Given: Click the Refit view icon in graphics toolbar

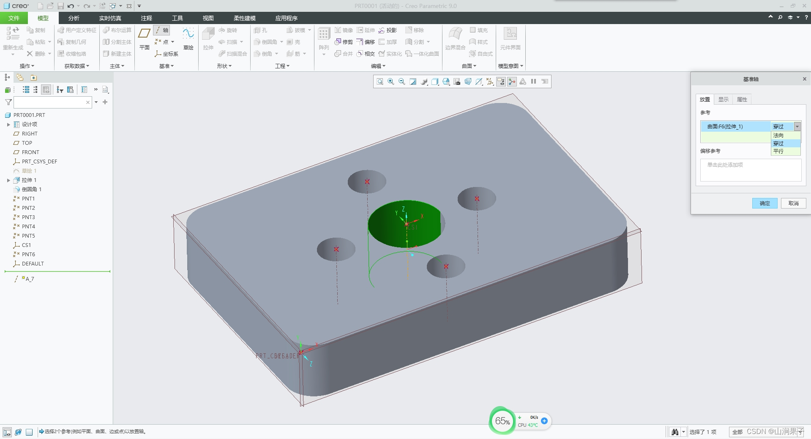Looking at the screenshot, I should (x=380, y=81).
